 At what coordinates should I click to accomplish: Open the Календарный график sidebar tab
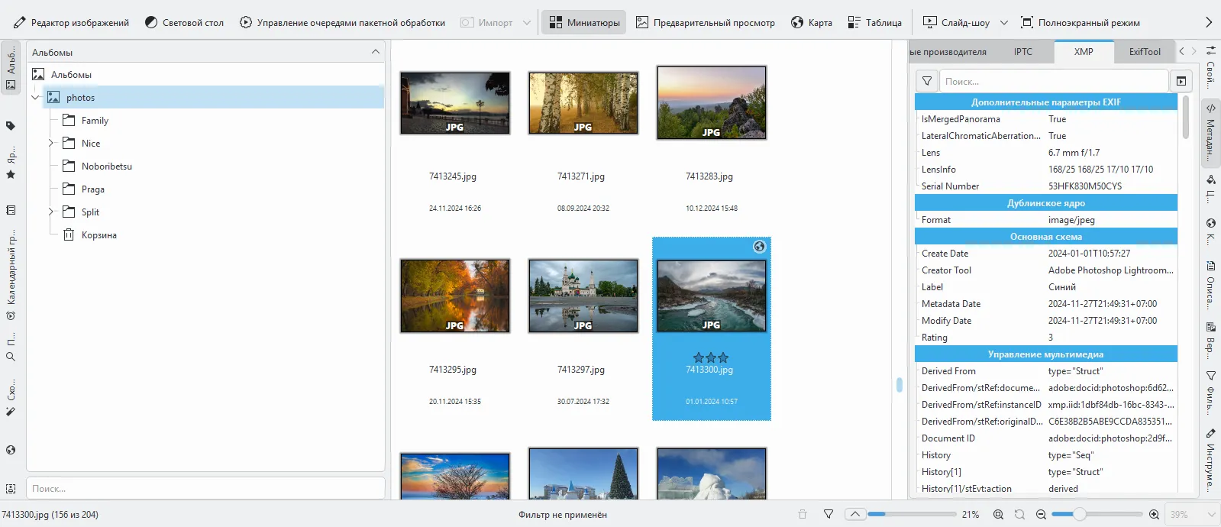pyautogui.click(x=11, y=276)
